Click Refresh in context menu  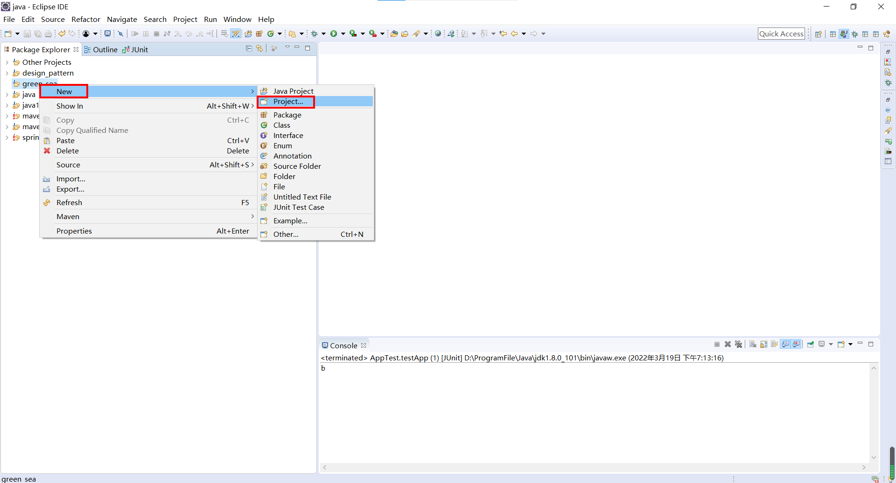(148, 202)
